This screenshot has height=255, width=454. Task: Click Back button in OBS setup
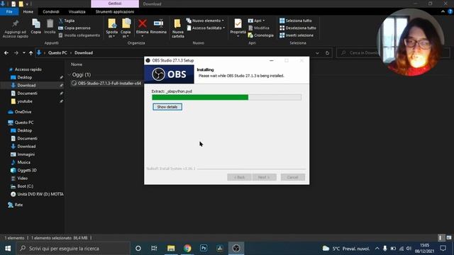(239, 177)
